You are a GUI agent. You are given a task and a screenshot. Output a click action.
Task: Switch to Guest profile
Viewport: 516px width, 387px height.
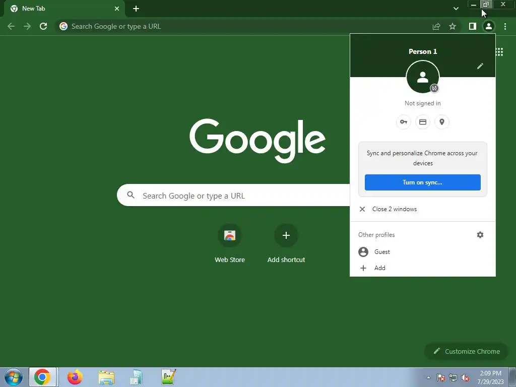[423, 252]
